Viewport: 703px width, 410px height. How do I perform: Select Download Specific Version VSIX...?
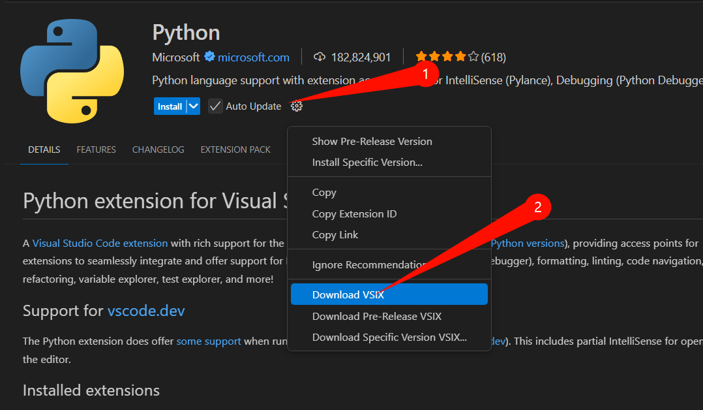389,338
